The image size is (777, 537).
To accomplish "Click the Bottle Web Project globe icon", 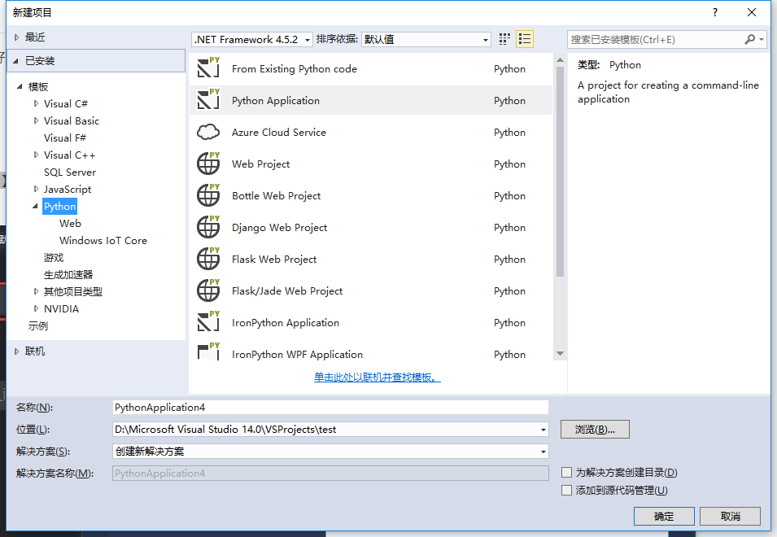I will (208, 196).
